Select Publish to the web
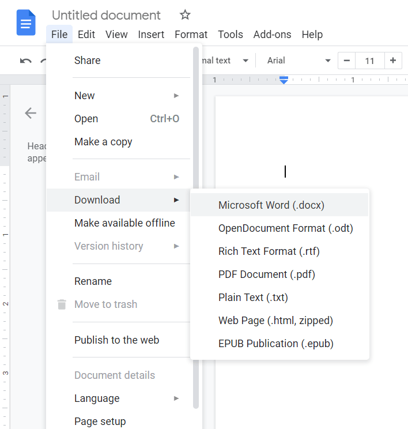The width and height of the screenshot is (408, 429). (x=118, y=340)
